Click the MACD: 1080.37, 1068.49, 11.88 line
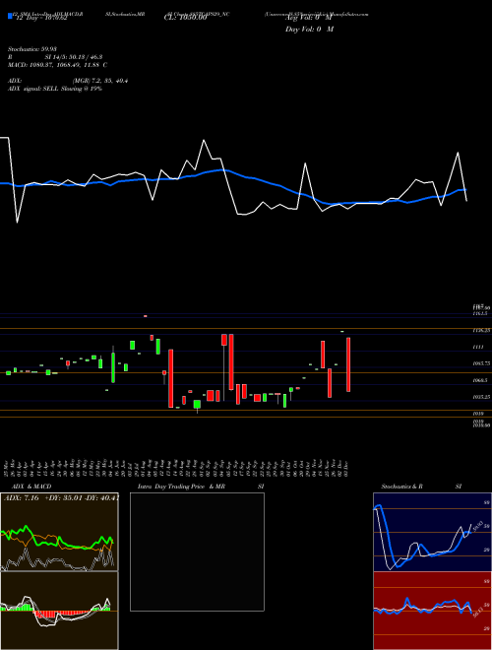Screen dimensions: 492x650 tap(58, 65)
